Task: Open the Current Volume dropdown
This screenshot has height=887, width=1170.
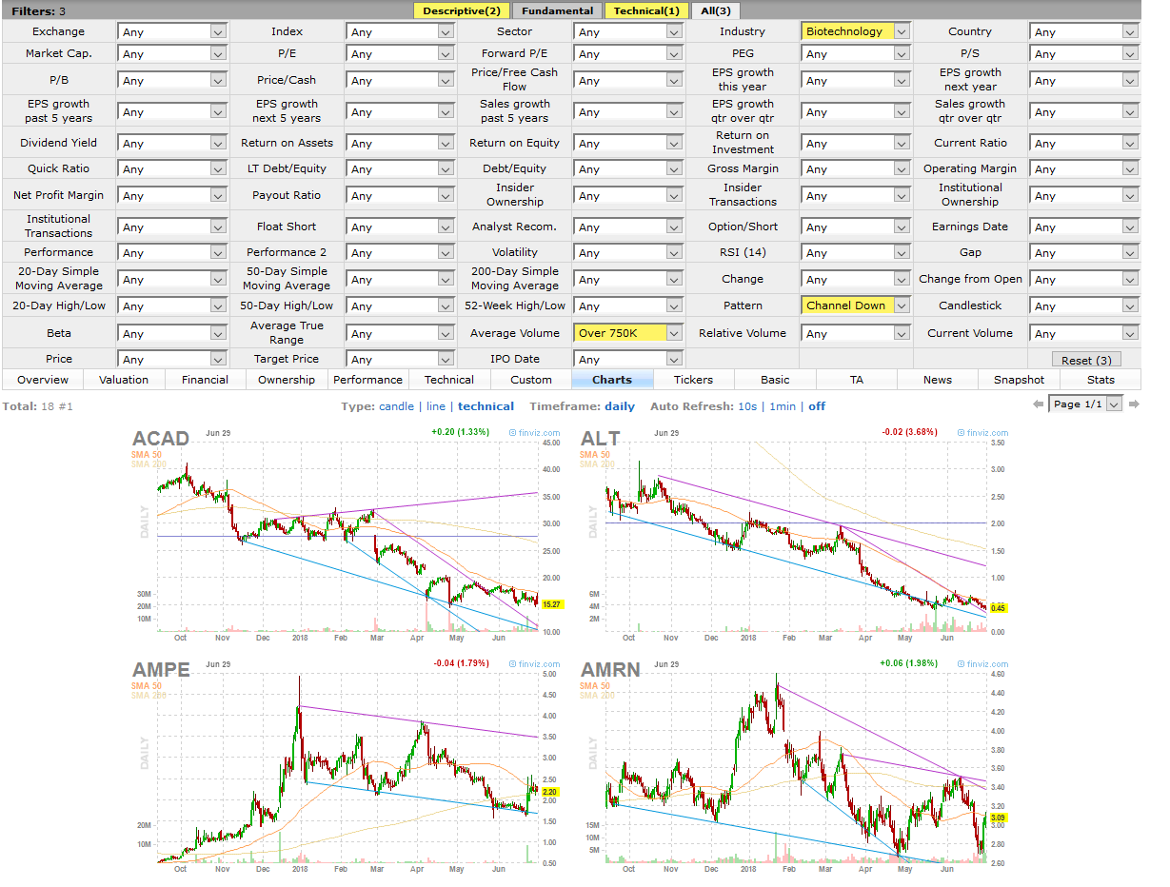Action: click(x=1083, y=333)
